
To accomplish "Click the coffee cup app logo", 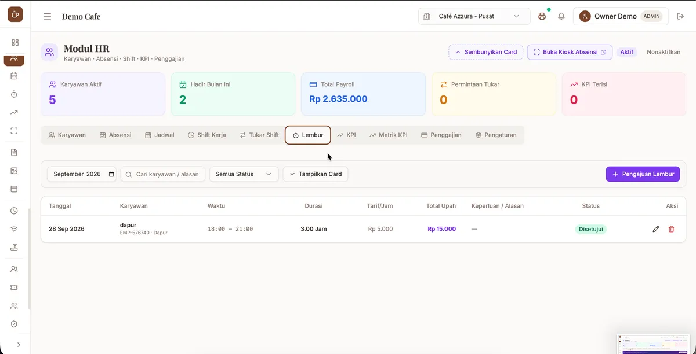I will click(x=15, y=14).
